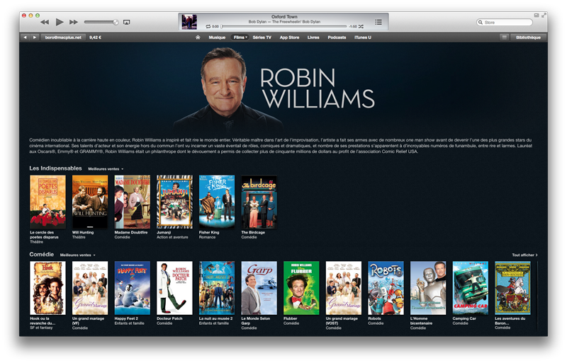
Task: Play the current track
Action: 60,22
